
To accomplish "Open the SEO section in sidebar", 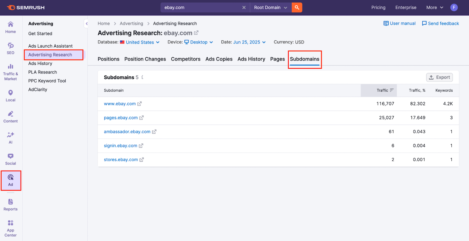I will coord(10,49).
